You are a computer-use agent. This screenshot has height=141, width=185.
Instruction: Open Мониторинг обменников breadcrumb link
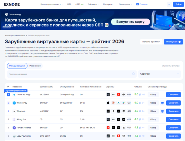[x=15, y=36]
